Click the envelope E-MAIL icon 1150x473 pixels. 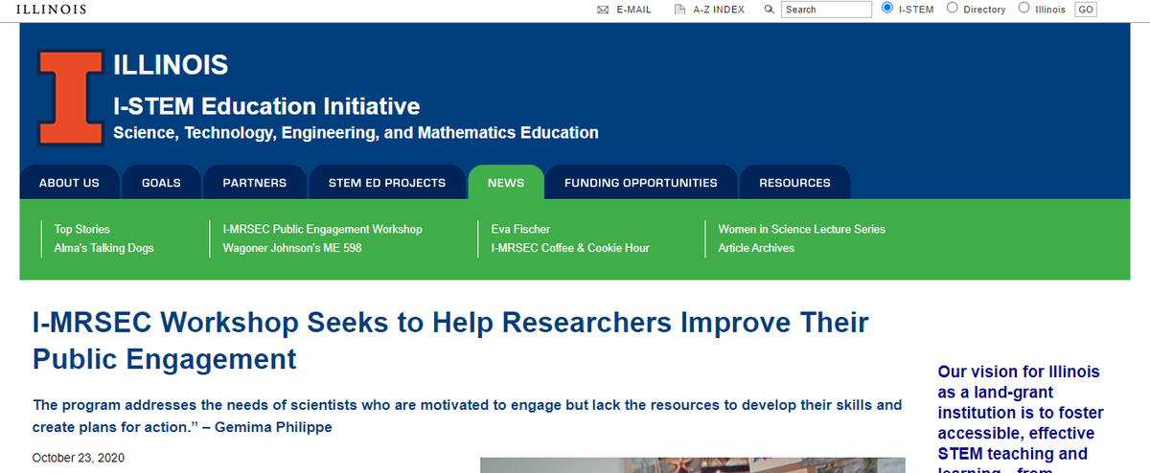(x=603, y=10)
